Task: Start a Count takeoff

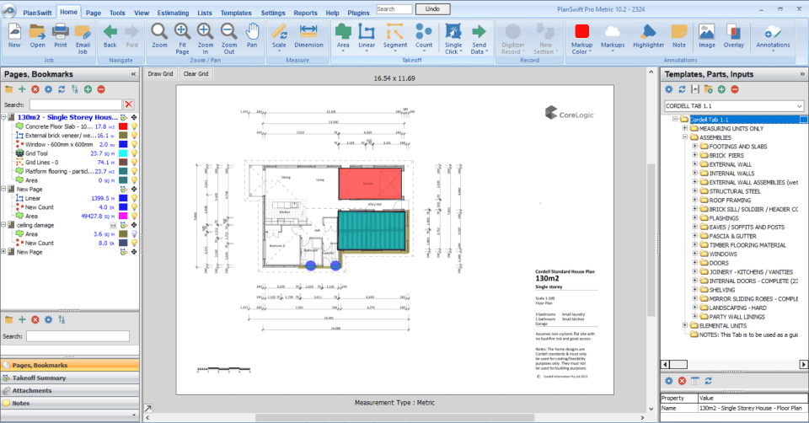Action: point(424,37)
